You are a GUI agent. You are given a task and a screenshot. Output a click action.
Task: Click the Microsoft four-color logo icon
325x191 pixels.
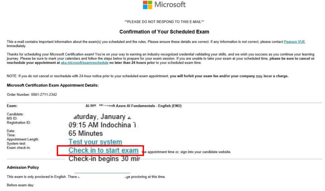click(147, 5)
